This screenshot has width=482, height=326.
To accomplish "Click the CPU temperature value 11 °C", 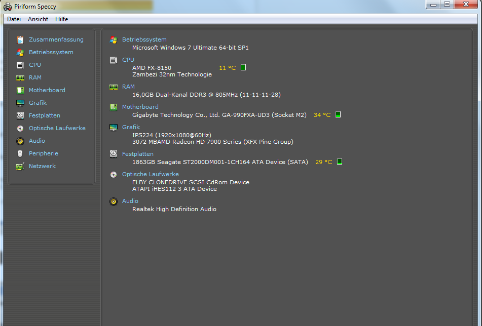I will [227, 68].
